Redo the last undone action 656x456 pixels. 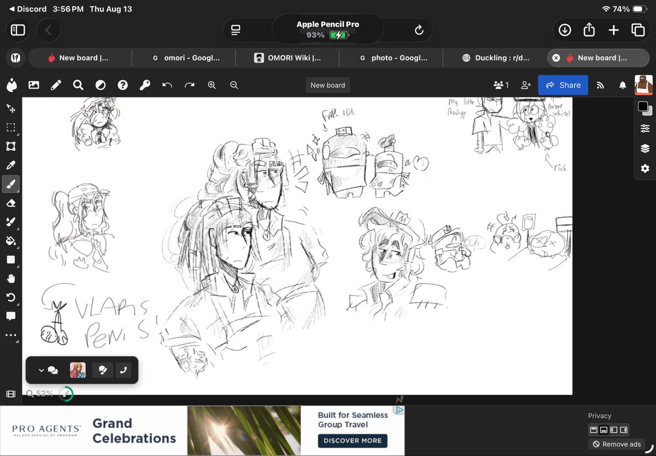point(190,85)
